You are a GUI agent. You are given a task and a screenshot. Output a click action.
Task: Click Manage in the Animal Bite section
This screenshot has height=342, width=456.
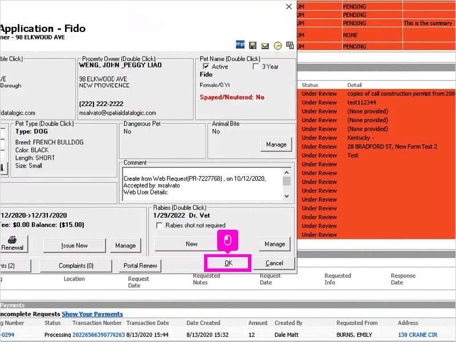click(276, 145)
